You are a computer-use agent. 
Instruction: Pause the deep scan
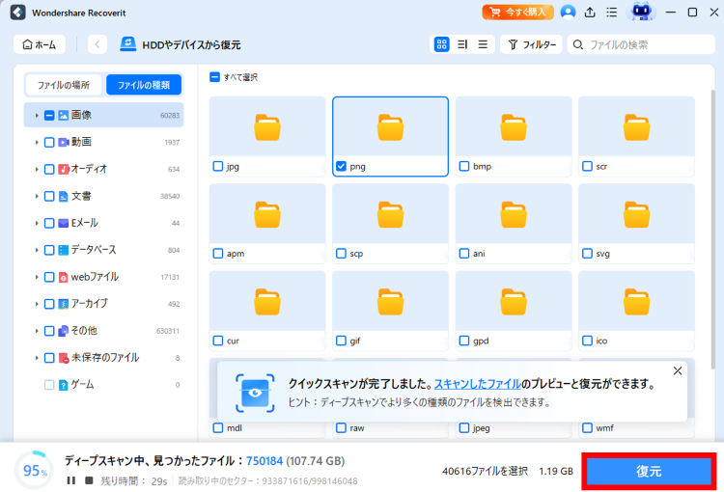click(71, 480)
